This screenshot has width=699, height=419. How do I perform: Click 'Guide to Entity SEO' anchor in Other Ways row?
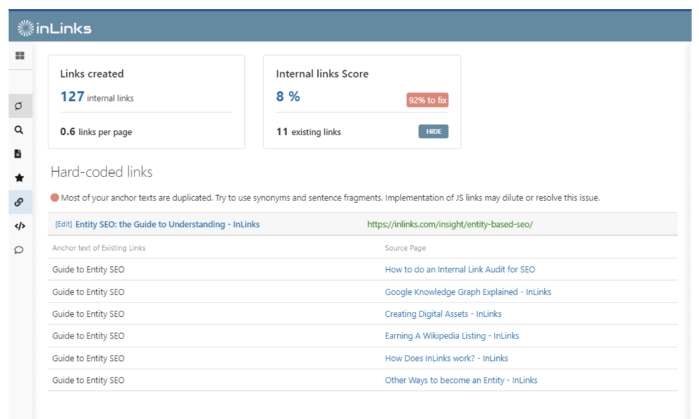pyautogui.click(x=88, y=380)
